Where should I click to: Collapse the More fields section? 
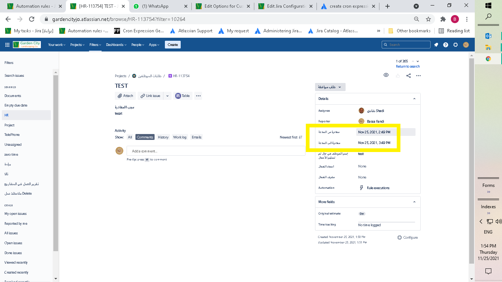tap(414, 202)
